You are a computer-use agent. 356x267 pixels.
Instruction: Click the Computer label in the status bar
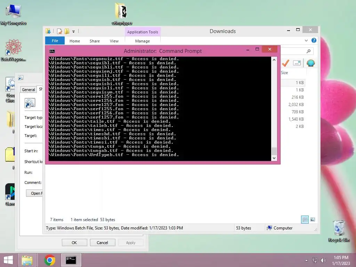283,228
